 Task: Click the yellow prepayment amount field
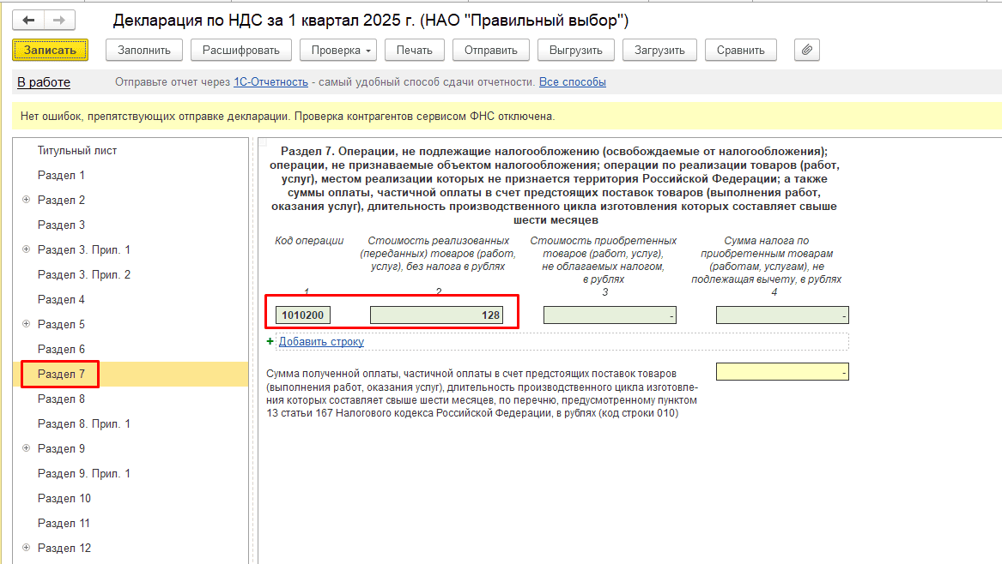point(781,372)
